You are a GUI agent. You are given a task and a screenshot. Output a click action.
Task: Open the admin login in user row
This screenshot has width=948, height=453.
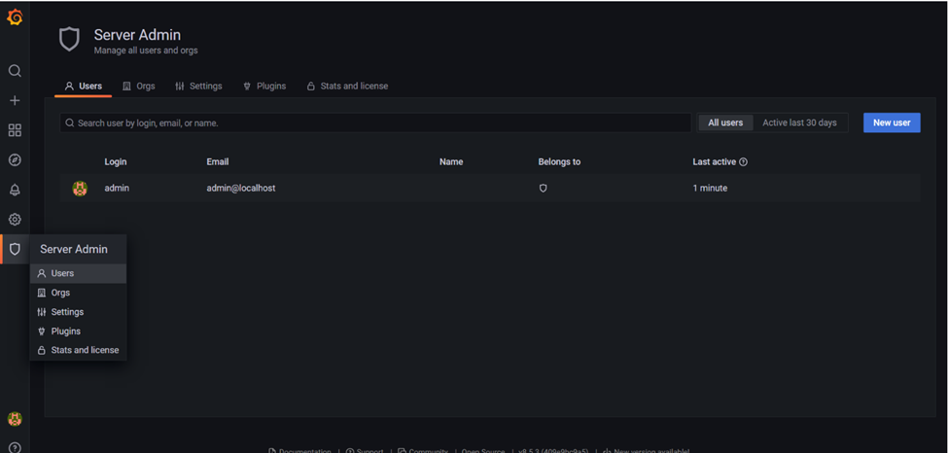[117, 188]
